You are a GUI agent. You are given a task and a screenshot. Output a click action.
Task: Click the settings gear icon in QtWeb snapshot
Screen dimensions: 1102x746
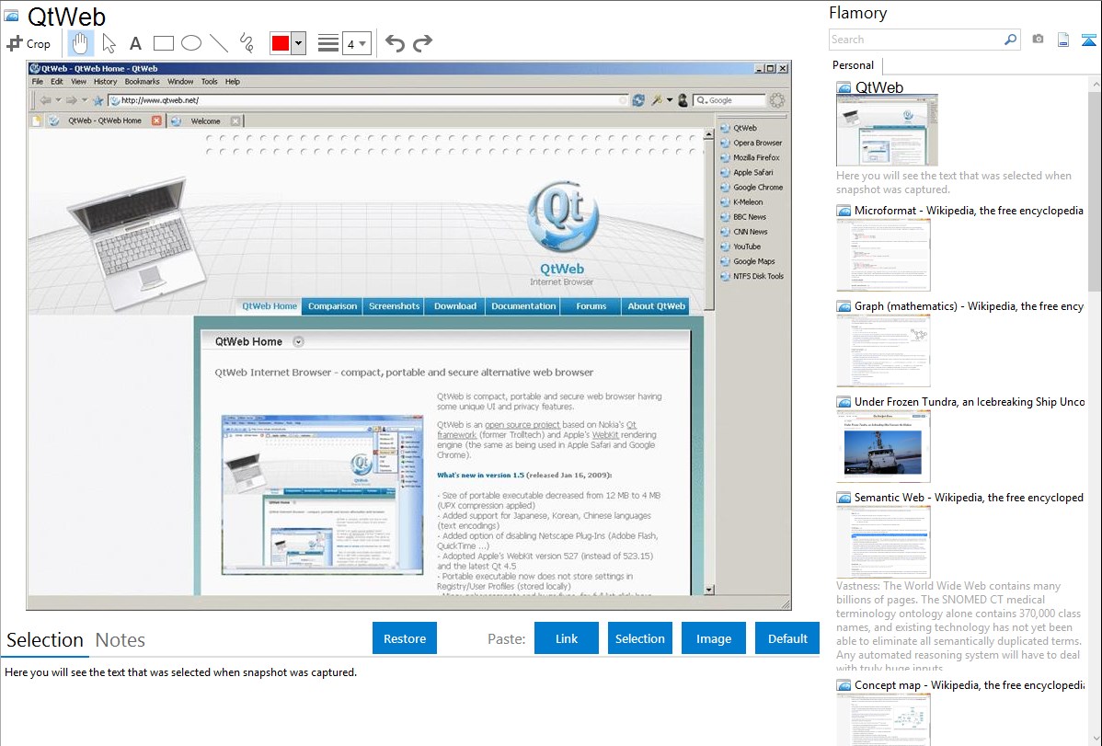click(x=776, y=100)
